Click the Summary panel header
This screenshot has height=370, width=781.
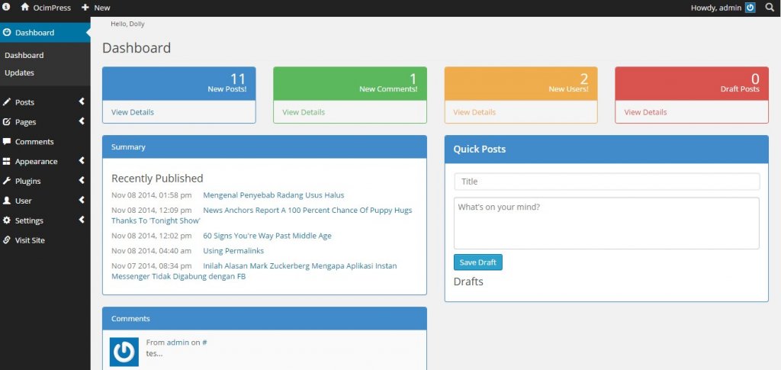265,147
